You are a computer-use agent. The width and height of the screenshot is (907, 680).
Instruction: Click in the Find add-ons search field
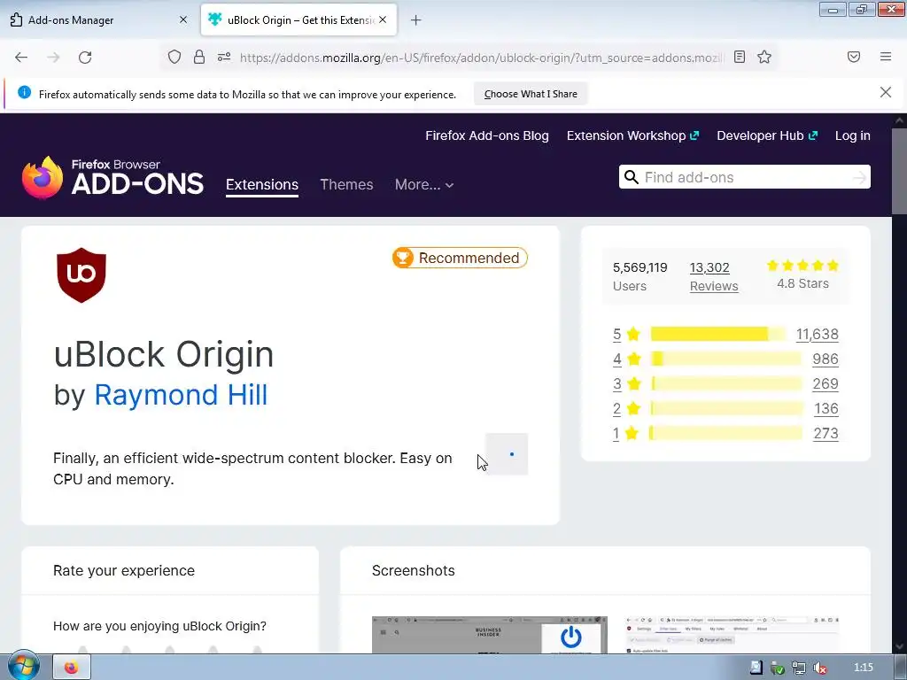pyautogui.click(x=746, y=177)
